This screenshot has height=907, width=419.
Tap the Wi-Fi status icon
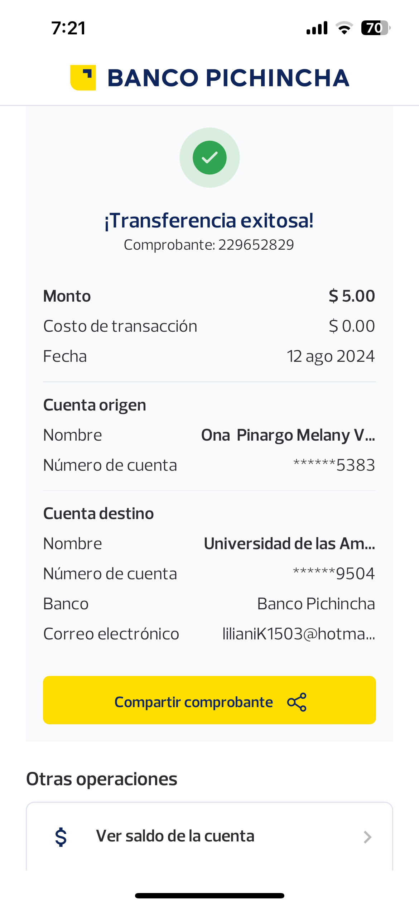click(344, 28)
